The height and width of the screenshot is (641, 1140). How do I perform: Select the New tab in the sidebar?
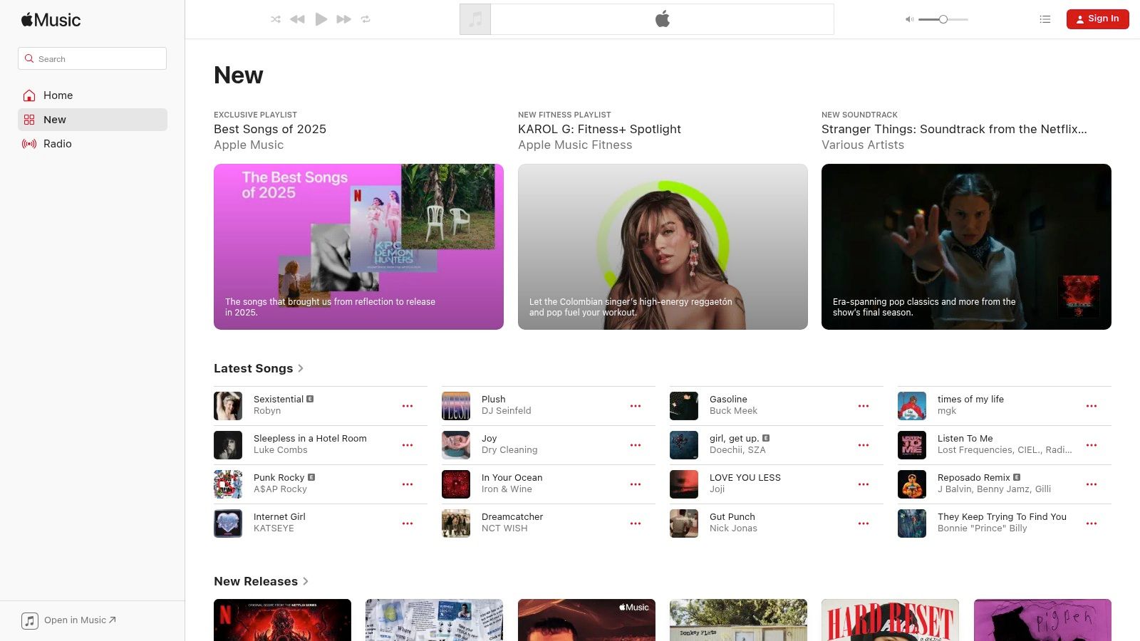tap(55, 120)
